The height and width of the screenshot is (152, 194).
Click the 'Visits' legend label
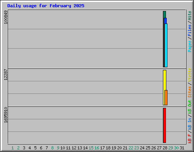(189, 75)
